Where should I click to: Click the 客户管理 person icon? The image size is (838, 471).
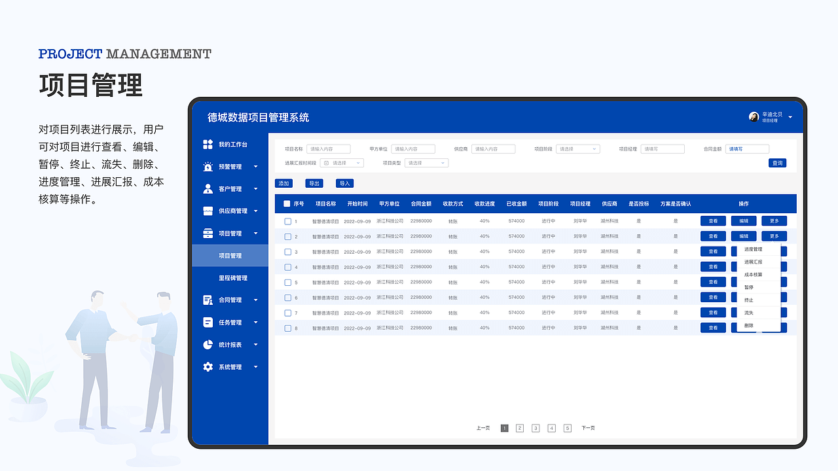click(208, 189)
